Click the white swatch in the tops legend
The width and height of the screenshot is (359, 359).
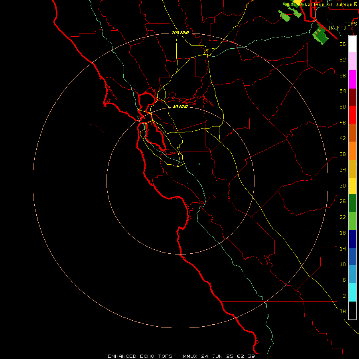click(352, 44)
